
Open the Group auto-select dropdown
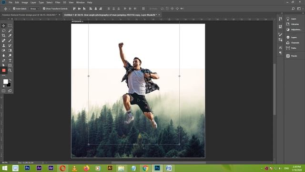tap(35, 9)
